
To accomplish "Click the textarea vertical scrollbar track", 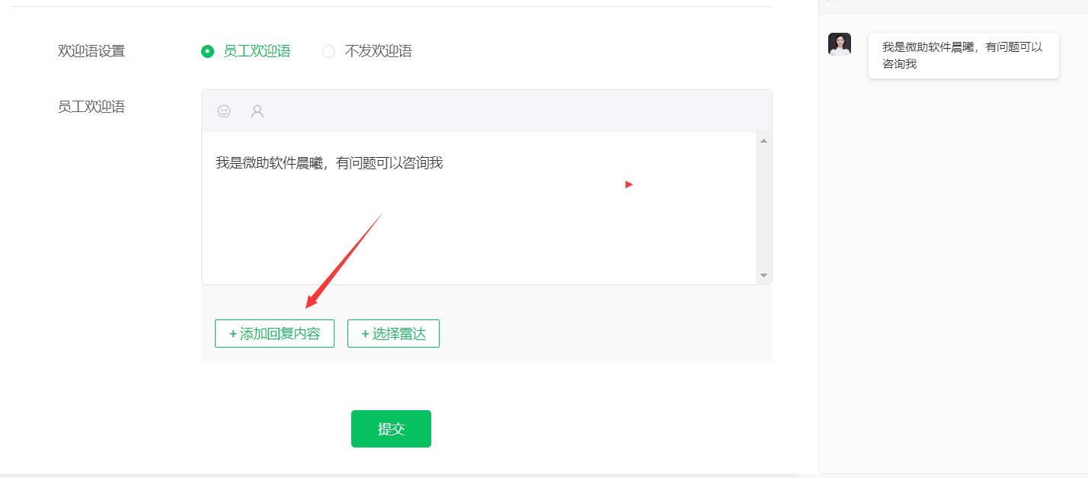I will [x=763, y=207].
